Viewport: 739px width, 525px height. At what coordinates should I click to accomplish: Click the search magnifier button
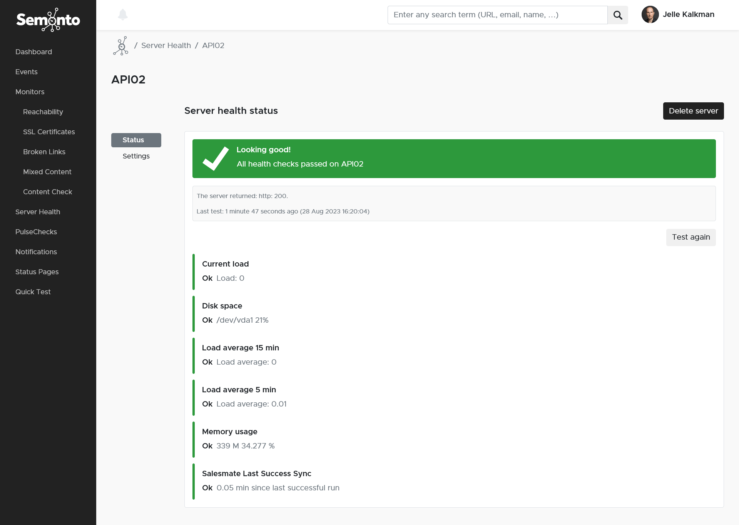click(618, 15)
